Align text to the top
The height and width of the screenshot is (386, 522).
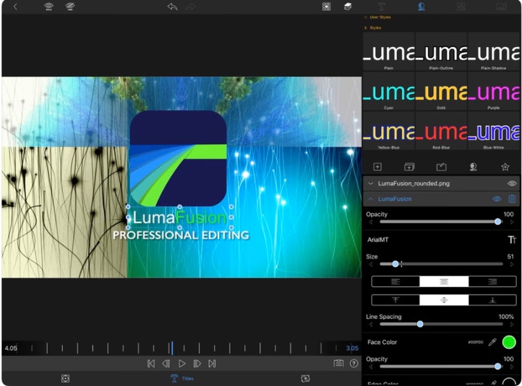point(395,300)
